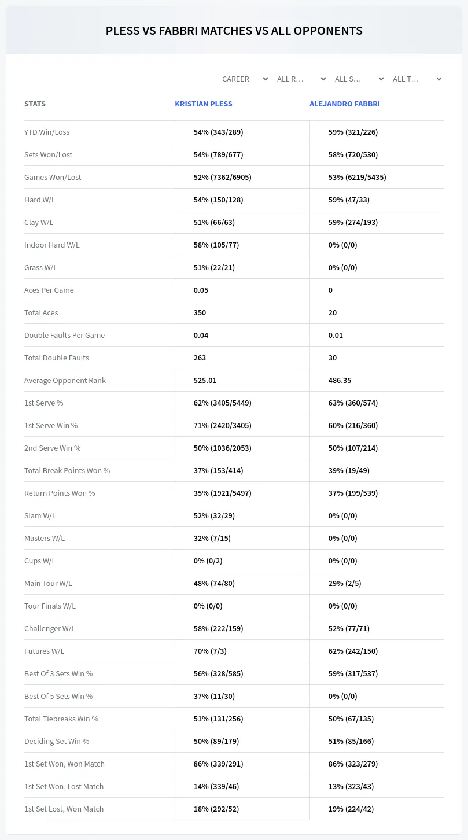Click Fabbri's Futures W/L value 62% (242/150)
The width and height of the screenshot is (468, 840).
353,651
